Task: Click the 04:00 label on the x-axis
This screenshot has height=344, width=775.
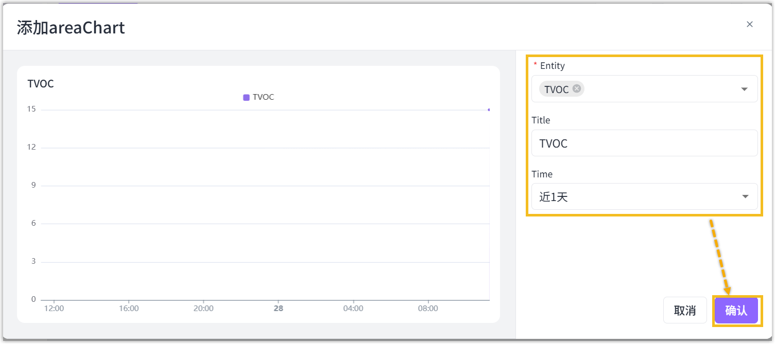Action: [x=353, y=309]
